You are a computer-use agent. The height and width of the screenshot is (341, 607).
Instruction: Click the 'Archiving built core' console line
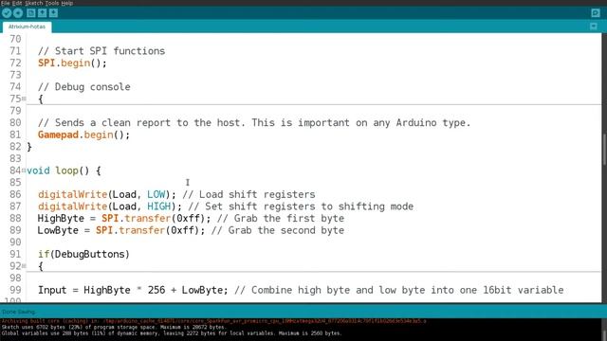213,321
